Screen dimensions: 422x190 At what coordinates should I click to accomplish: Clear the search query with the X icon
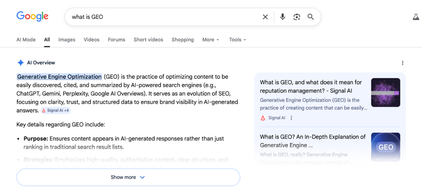coord(265,17)
